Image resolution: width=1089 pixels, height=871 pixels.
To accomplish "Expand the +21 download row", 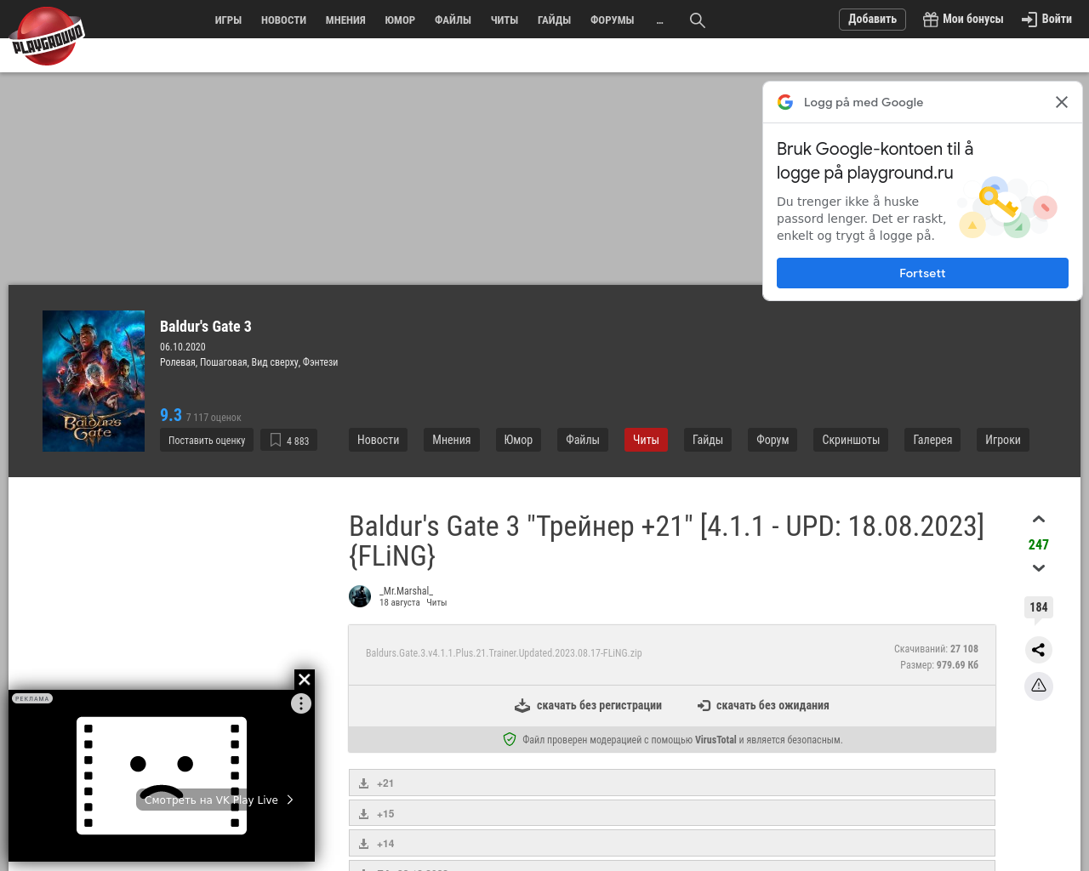I will [x=672, y=783].
